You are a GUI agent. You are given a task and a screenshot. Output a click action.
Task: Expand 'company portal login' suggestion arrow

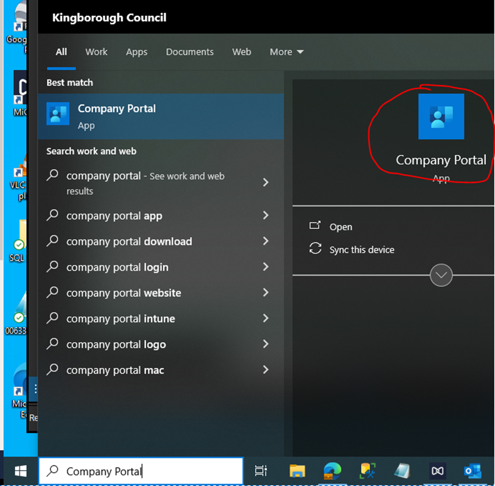(265, 267)
